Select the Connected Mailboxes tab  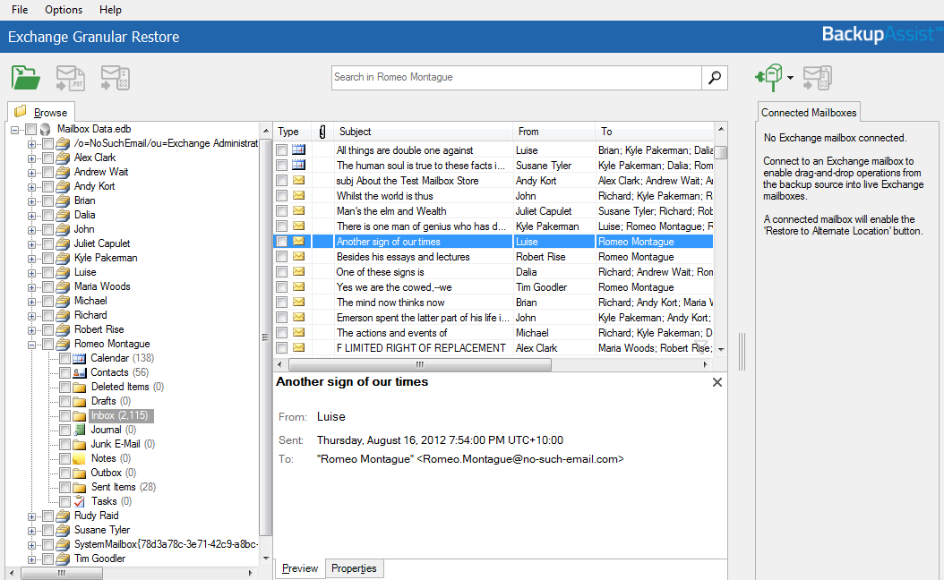pyautogui.click(x=809, y=113)
